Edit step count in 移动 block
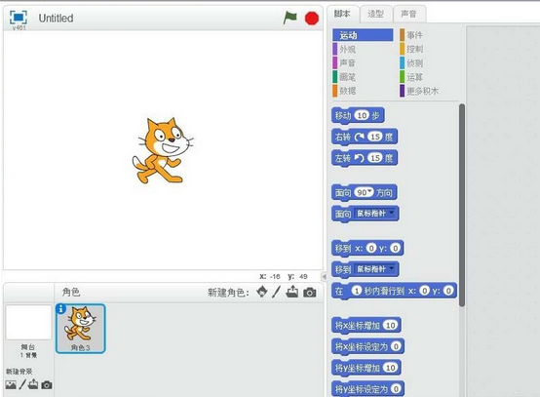 [x=362, y=115]
